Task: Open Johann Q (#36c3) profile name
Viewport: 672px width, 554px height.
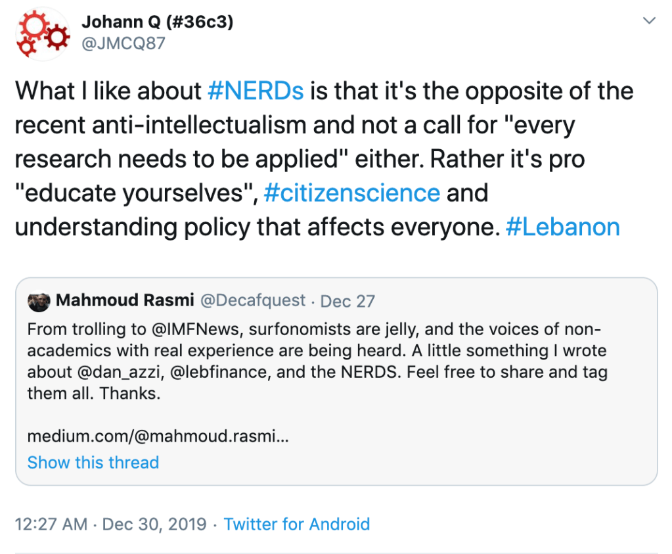Action: tap(157, 22)
